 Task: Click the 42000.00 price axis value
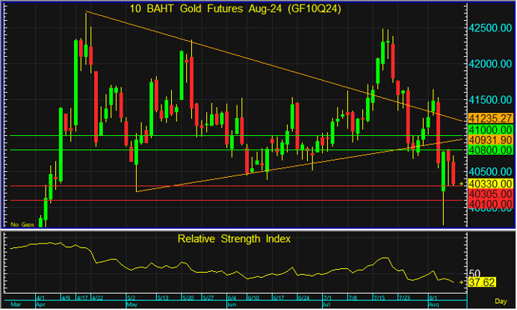coord(490,63)
